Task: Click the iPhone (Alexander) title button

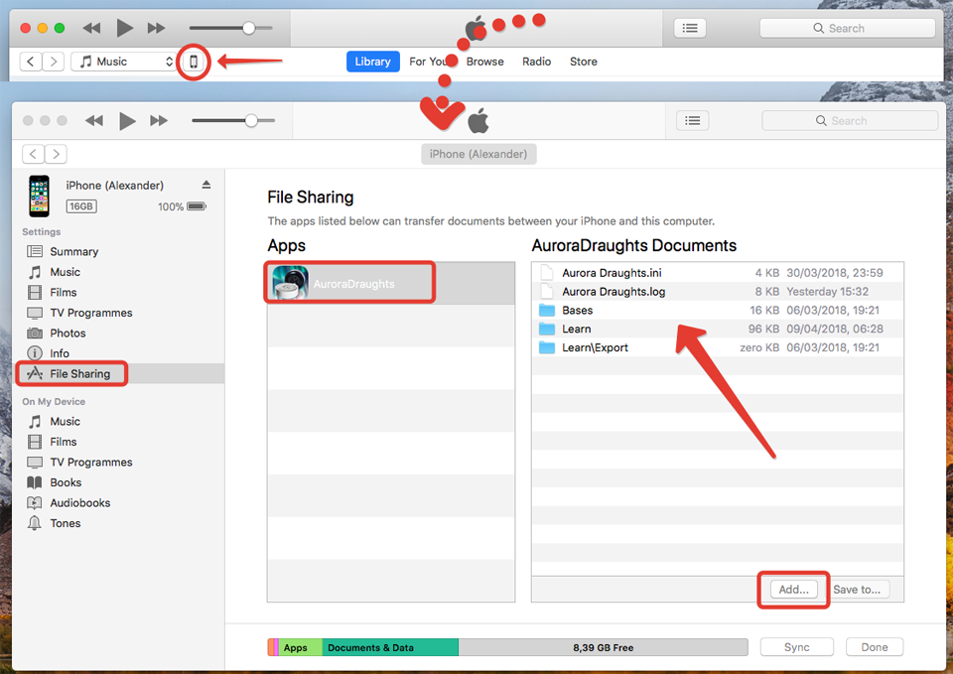Action: (478, 154)
